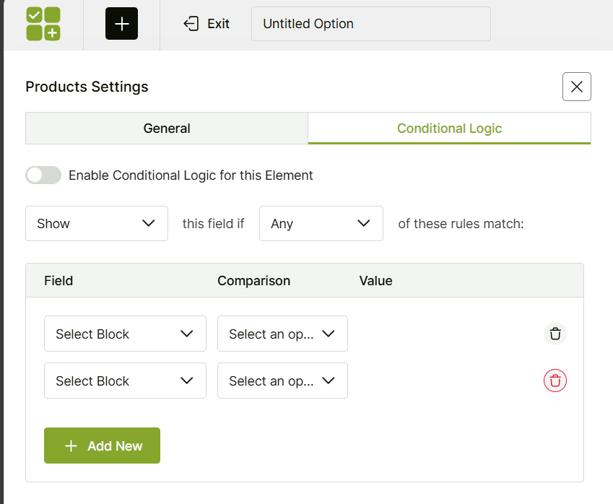Open first row Select Block dropdown
This screenshot has height=504, width=613.
point(125,334)
